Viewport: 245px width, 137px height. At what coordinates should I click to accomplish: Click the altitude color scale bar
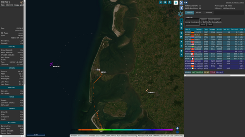click(x=126, y=130)
